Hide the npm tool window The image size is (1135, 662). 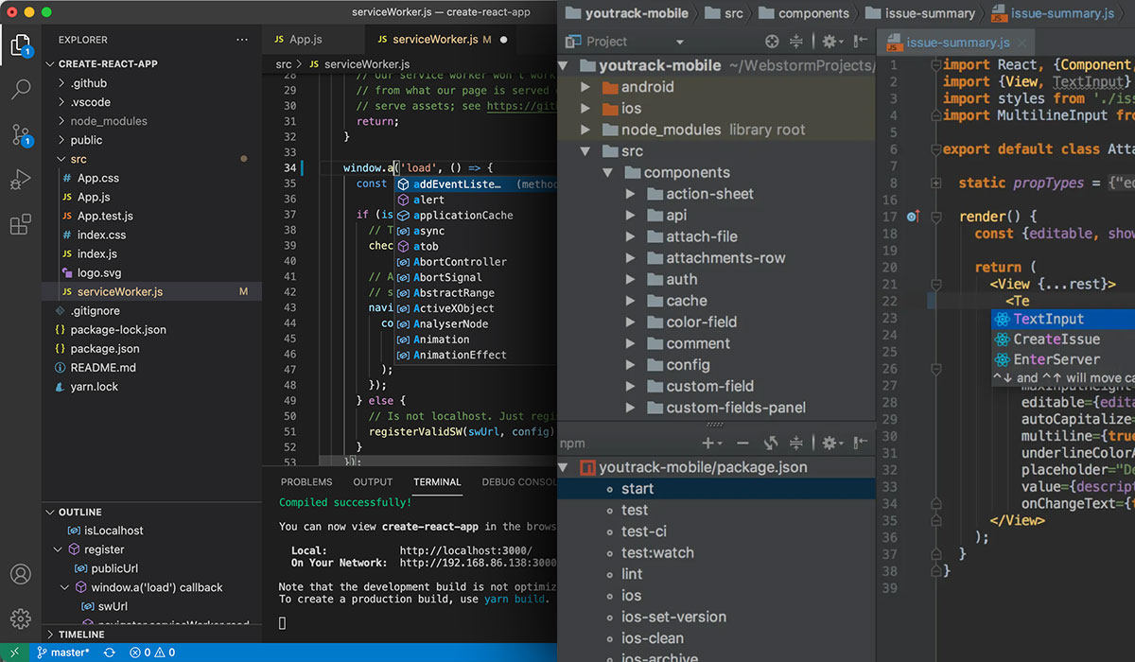point(859,442)
